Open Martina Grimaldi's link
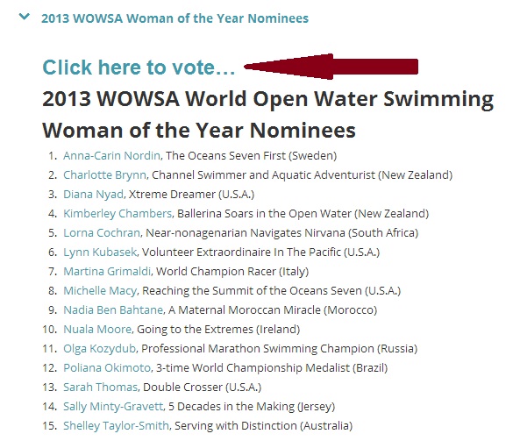Image resolution: width=520 pixels, height=441 pixels. [107, 271]
